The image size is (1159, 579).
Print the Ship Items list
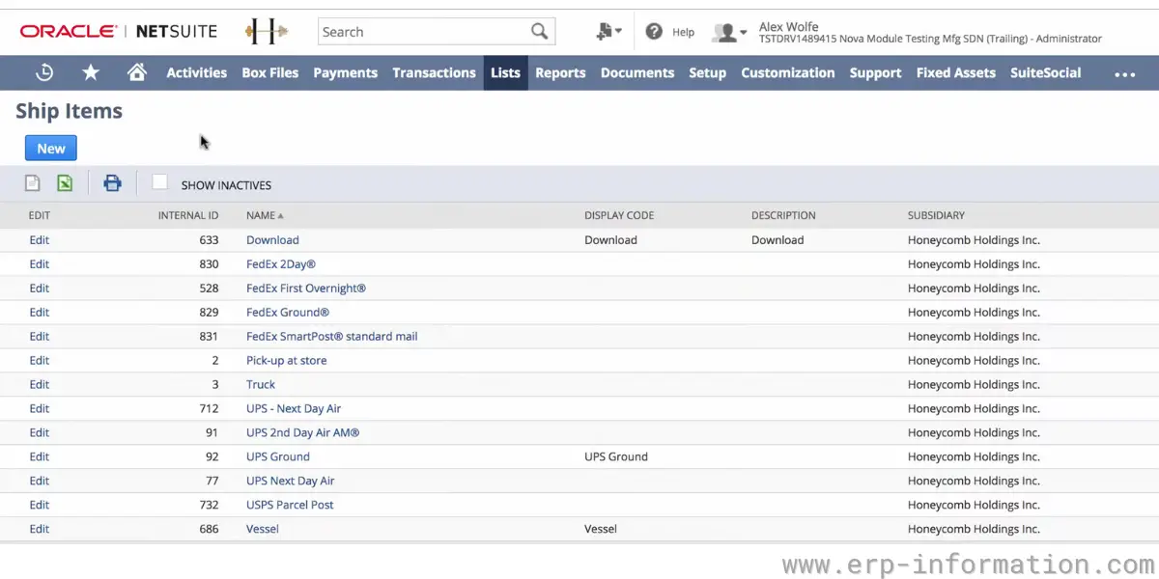[x=113, y=183]
